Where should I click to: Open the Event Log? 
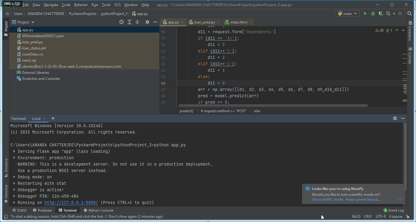coord(393,210)
